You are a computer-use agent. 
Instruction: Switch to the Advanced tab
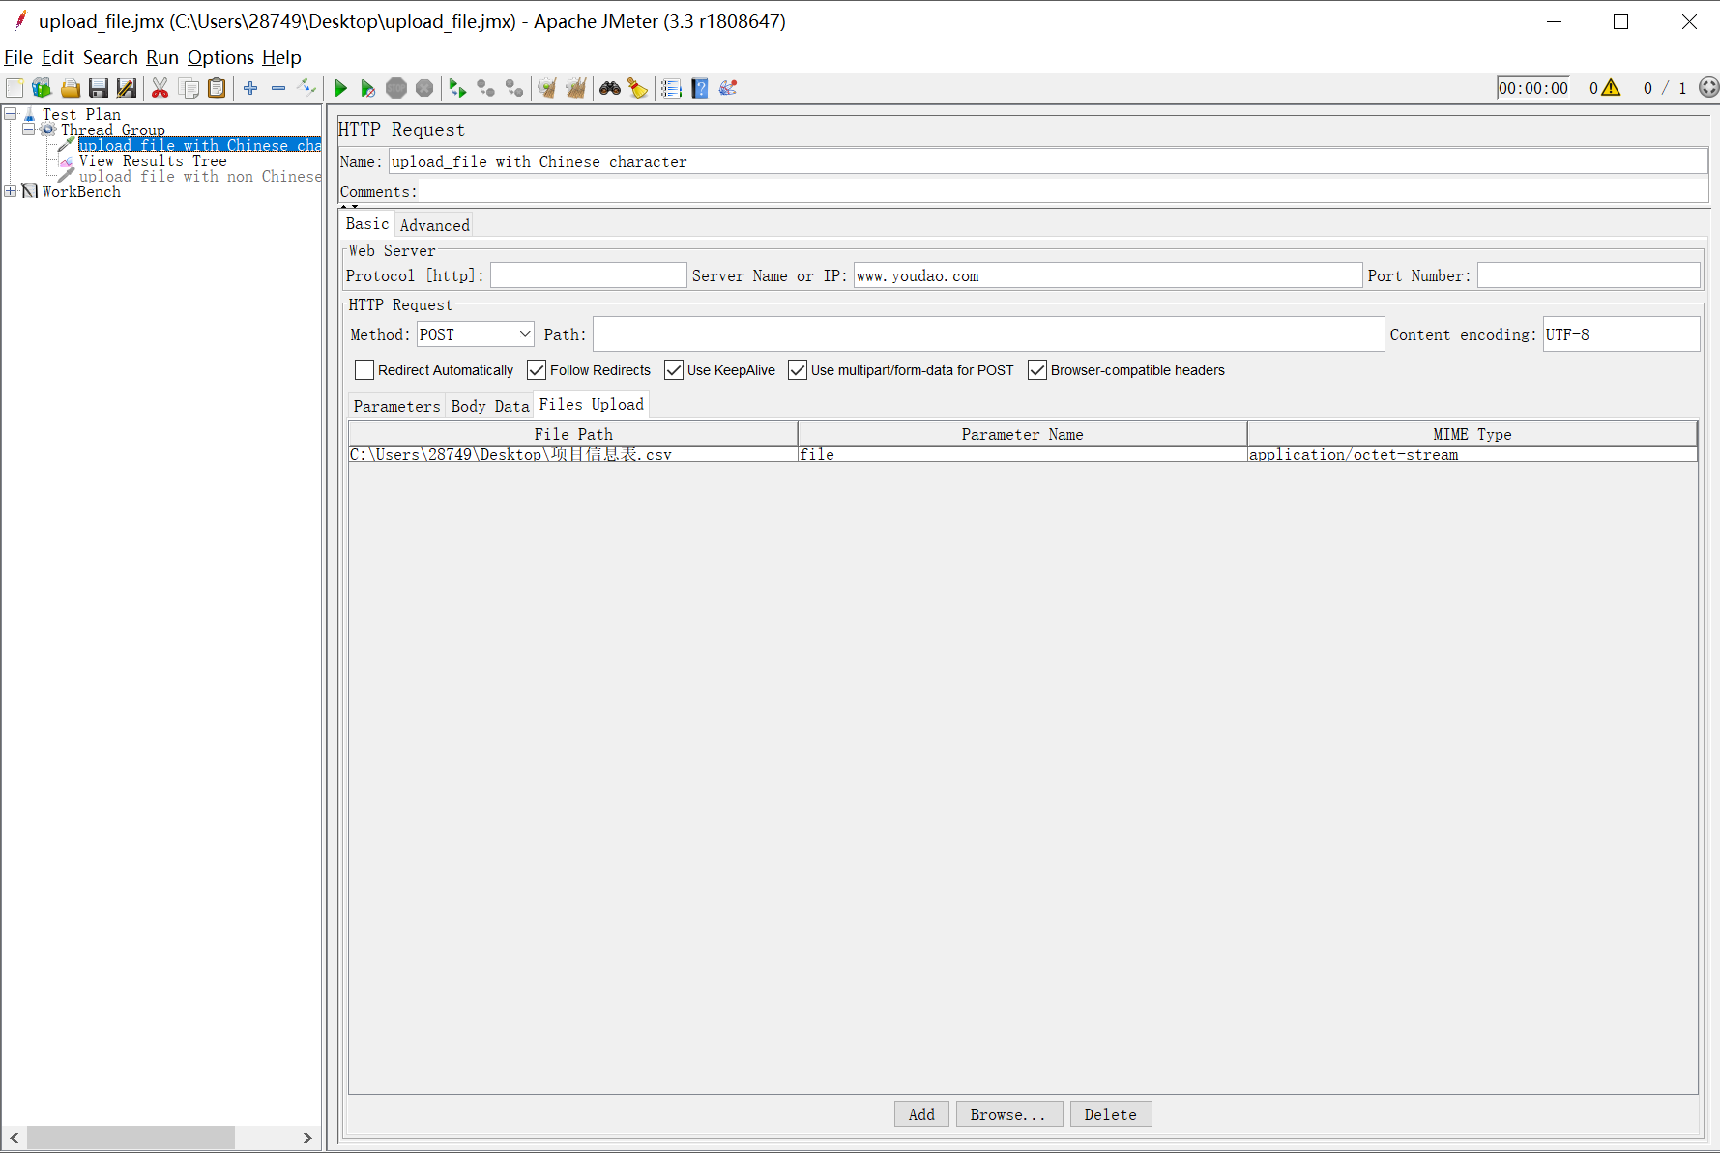pos(434,225)
